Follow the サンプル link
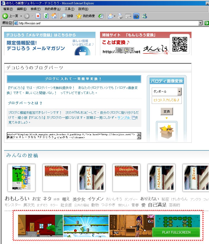 [124, 117]
